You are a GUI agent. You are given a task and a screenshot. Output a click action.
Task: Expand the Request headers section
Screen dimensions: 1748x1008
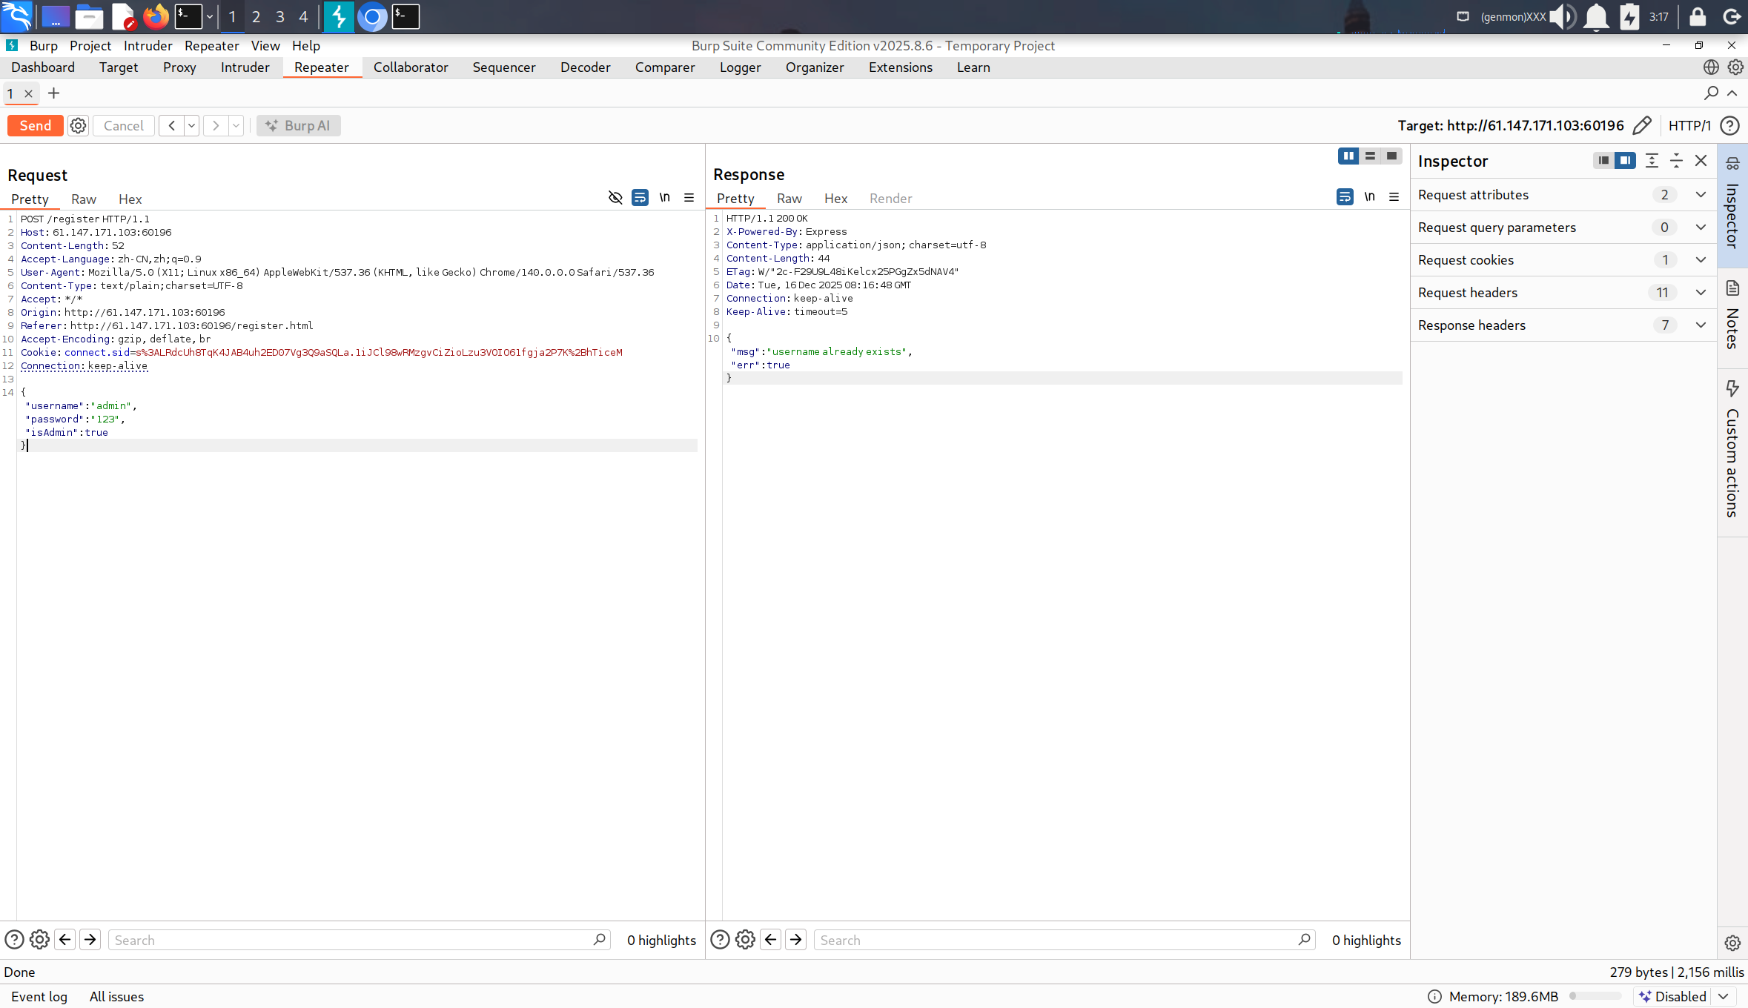(x=1701, y=292)
